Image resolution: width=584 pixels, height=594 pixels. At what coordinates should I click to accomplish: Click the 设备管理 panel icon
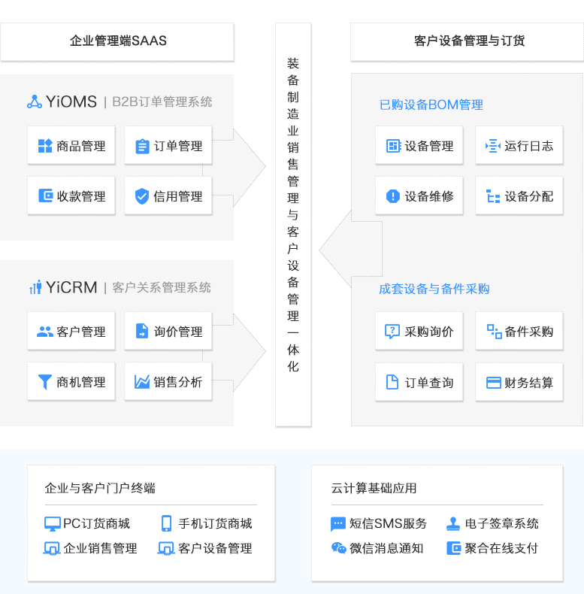[394, 146]
